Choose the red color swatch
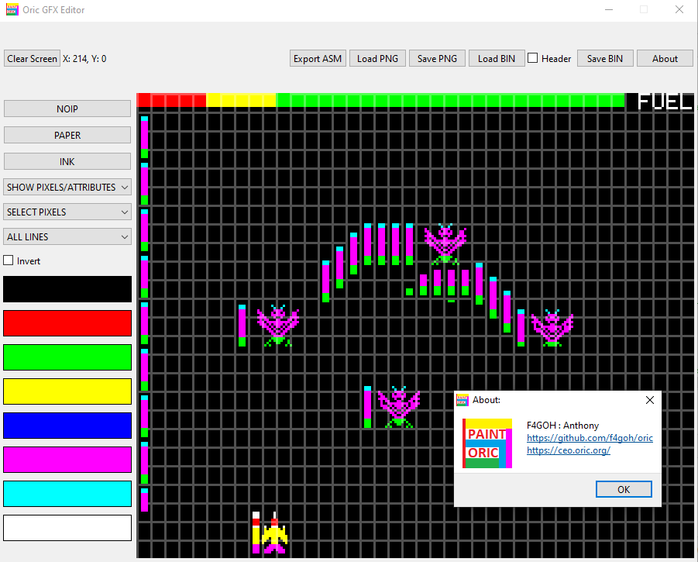Viewport: 698px width, 562px height. click(67, 323)
